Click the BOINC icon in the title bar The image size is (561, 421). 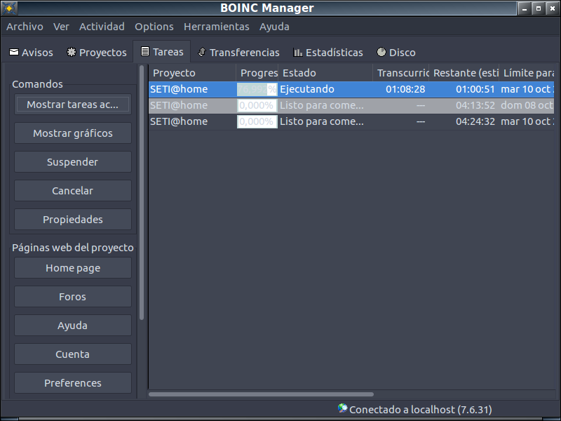[x=10, y=8]
